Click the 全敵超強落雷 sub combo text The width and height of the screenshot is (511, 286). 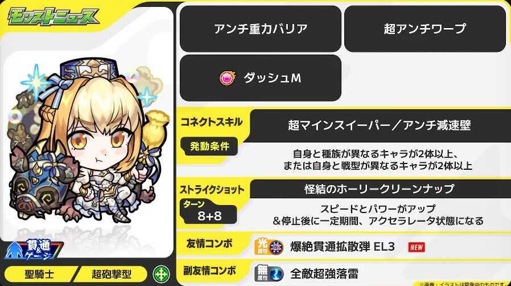click(324, 273)
